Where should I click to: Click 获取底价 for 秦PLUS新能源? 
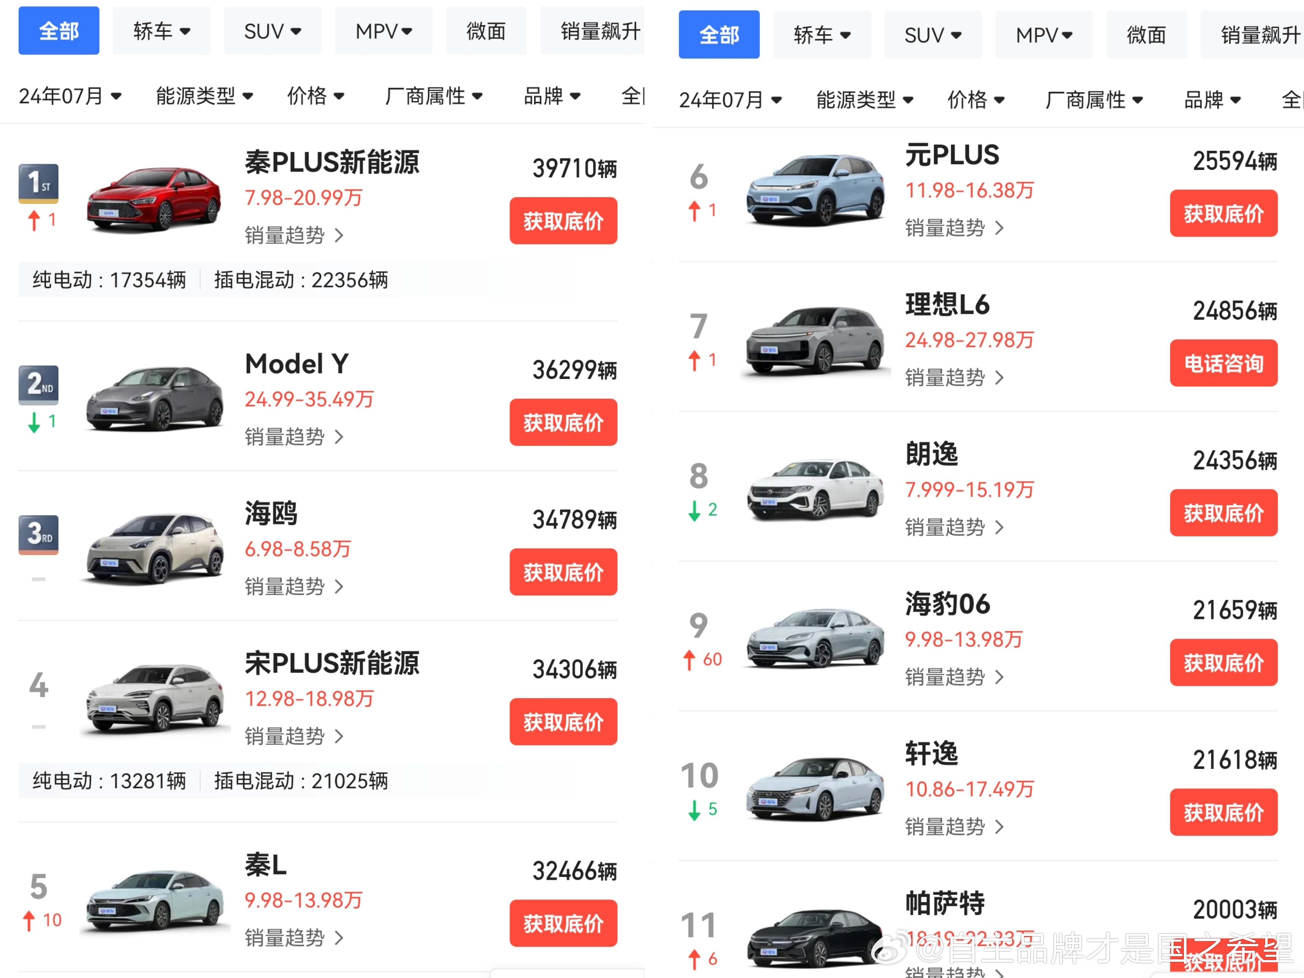pyautogui.click(x=563, y=221)
